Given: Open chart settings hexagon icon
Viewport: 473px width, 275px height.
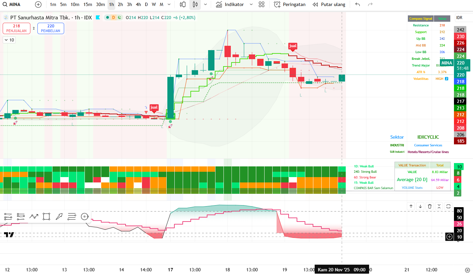Looking at the screenshot, I should pyautogui.click(x=467, y=270).
